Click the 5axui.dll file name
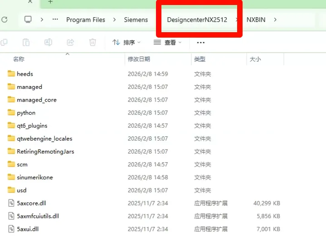The height and width of the screenshot is (237, 326). 28,229
